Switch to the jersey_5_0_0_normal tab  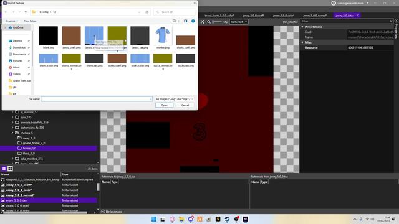tap(315, 16)
